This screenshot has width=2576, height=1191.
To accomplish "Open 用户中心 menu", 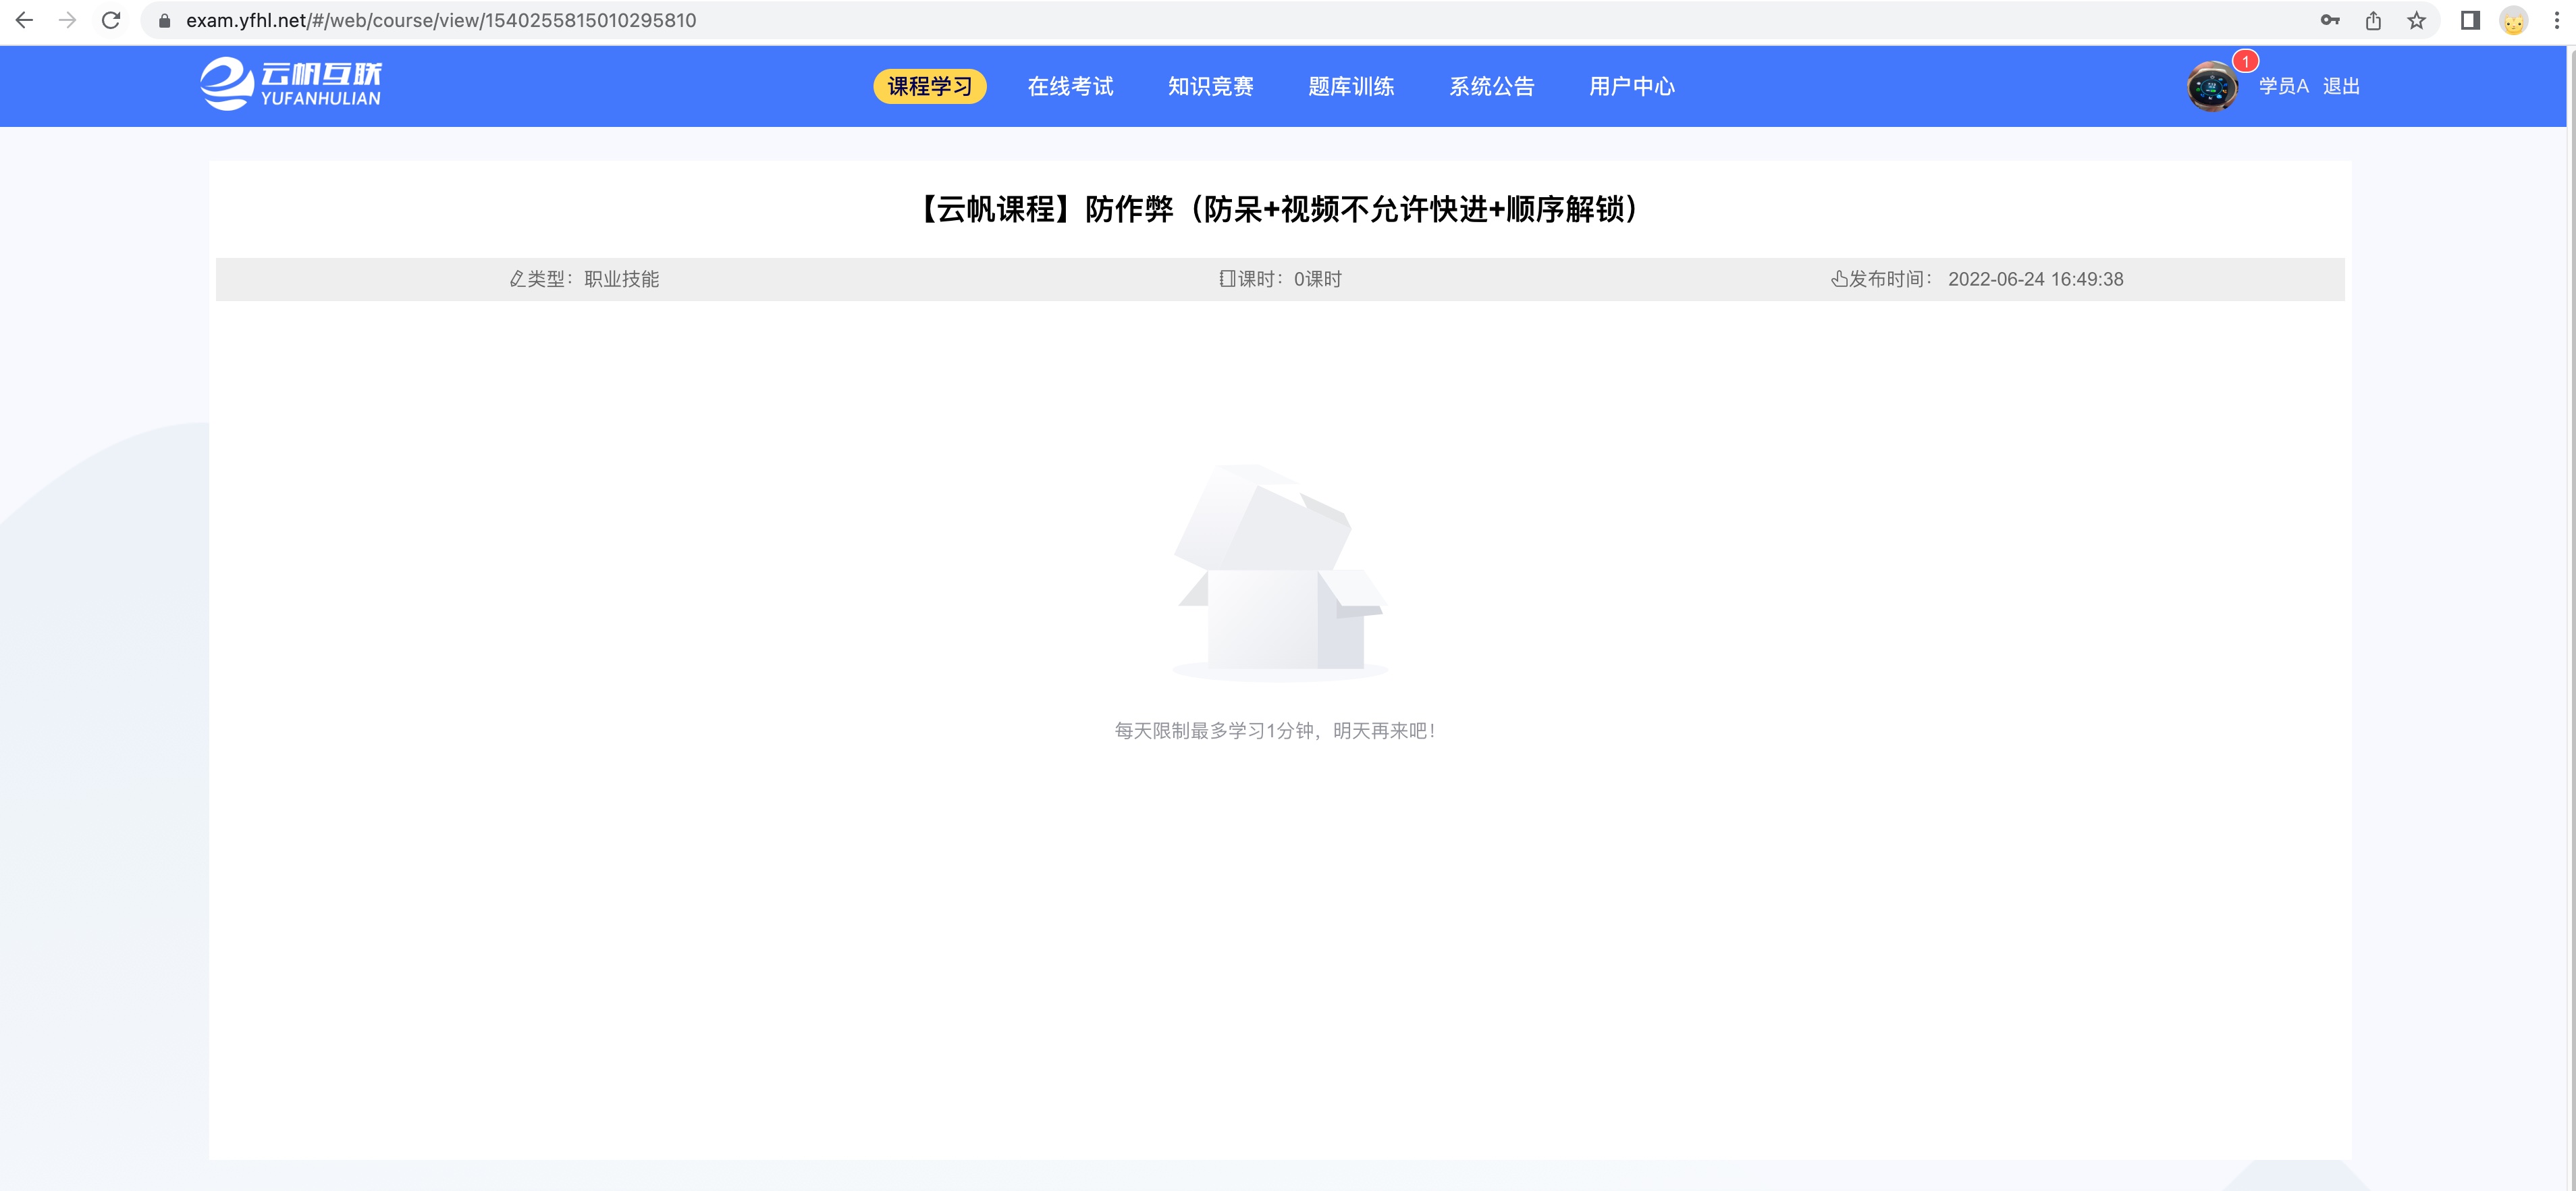I will 1632,87.
